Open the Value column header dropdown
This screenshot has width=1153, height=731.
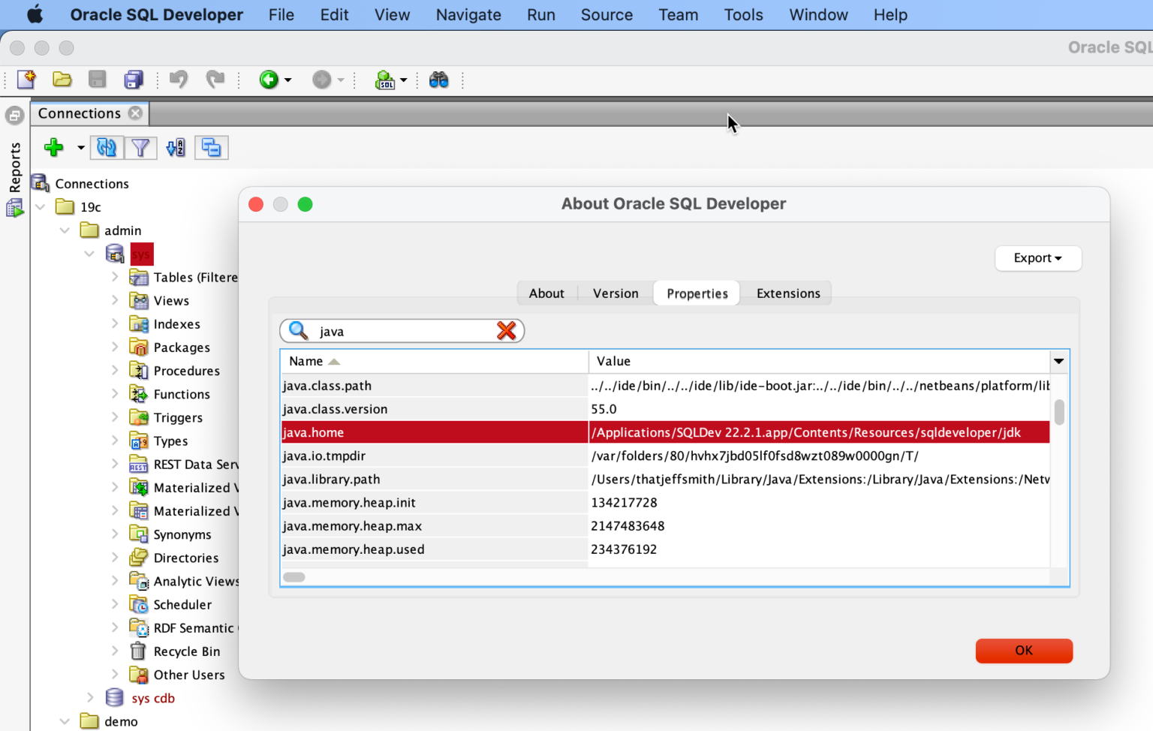pyautogui.click(x=1058, y=361)
